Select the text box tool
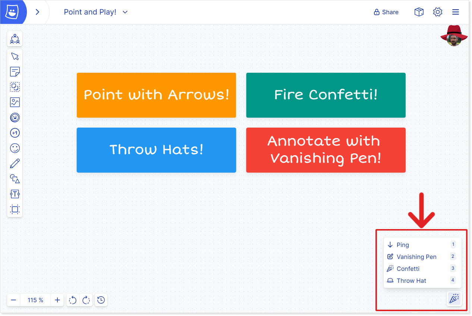The image size is (472, 316). coord(15,194)
